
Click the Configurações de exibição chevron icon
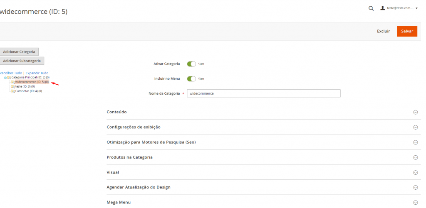(416, 127)
